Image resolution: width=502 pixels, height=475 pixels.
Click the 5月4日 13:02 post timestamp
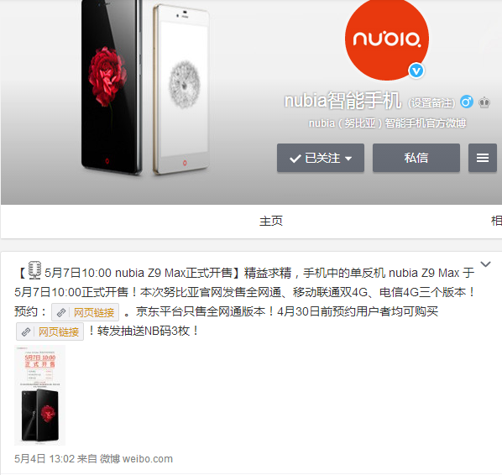click(44, 459)
